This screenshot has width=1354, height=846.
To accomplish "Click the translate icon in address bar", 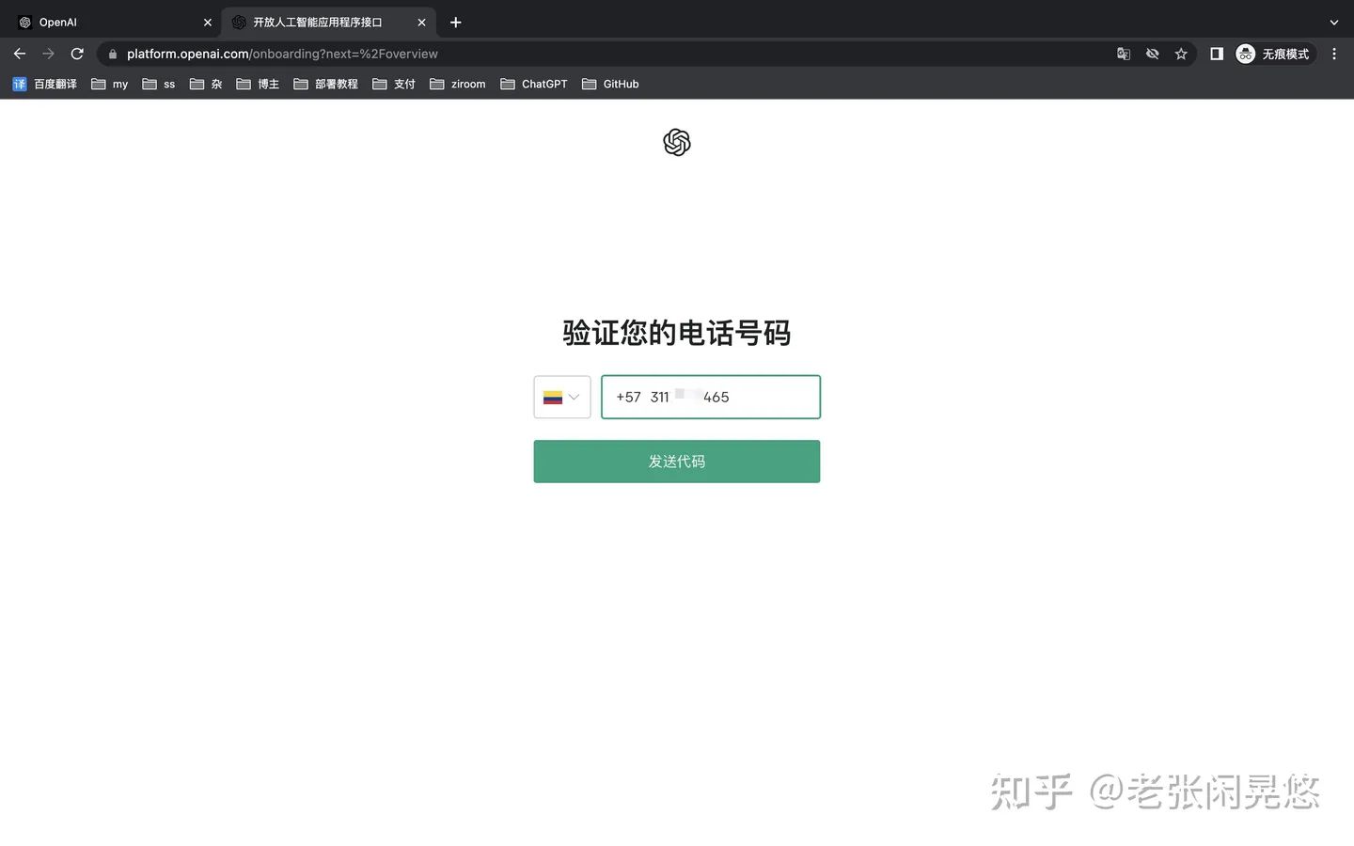I will coord(1123,54).
